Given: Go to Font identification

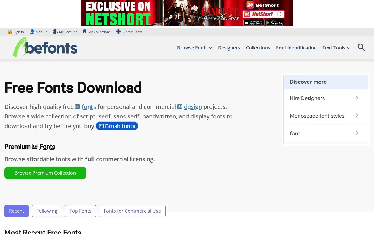Looking at the screenshot, I should tap(296, 48).
